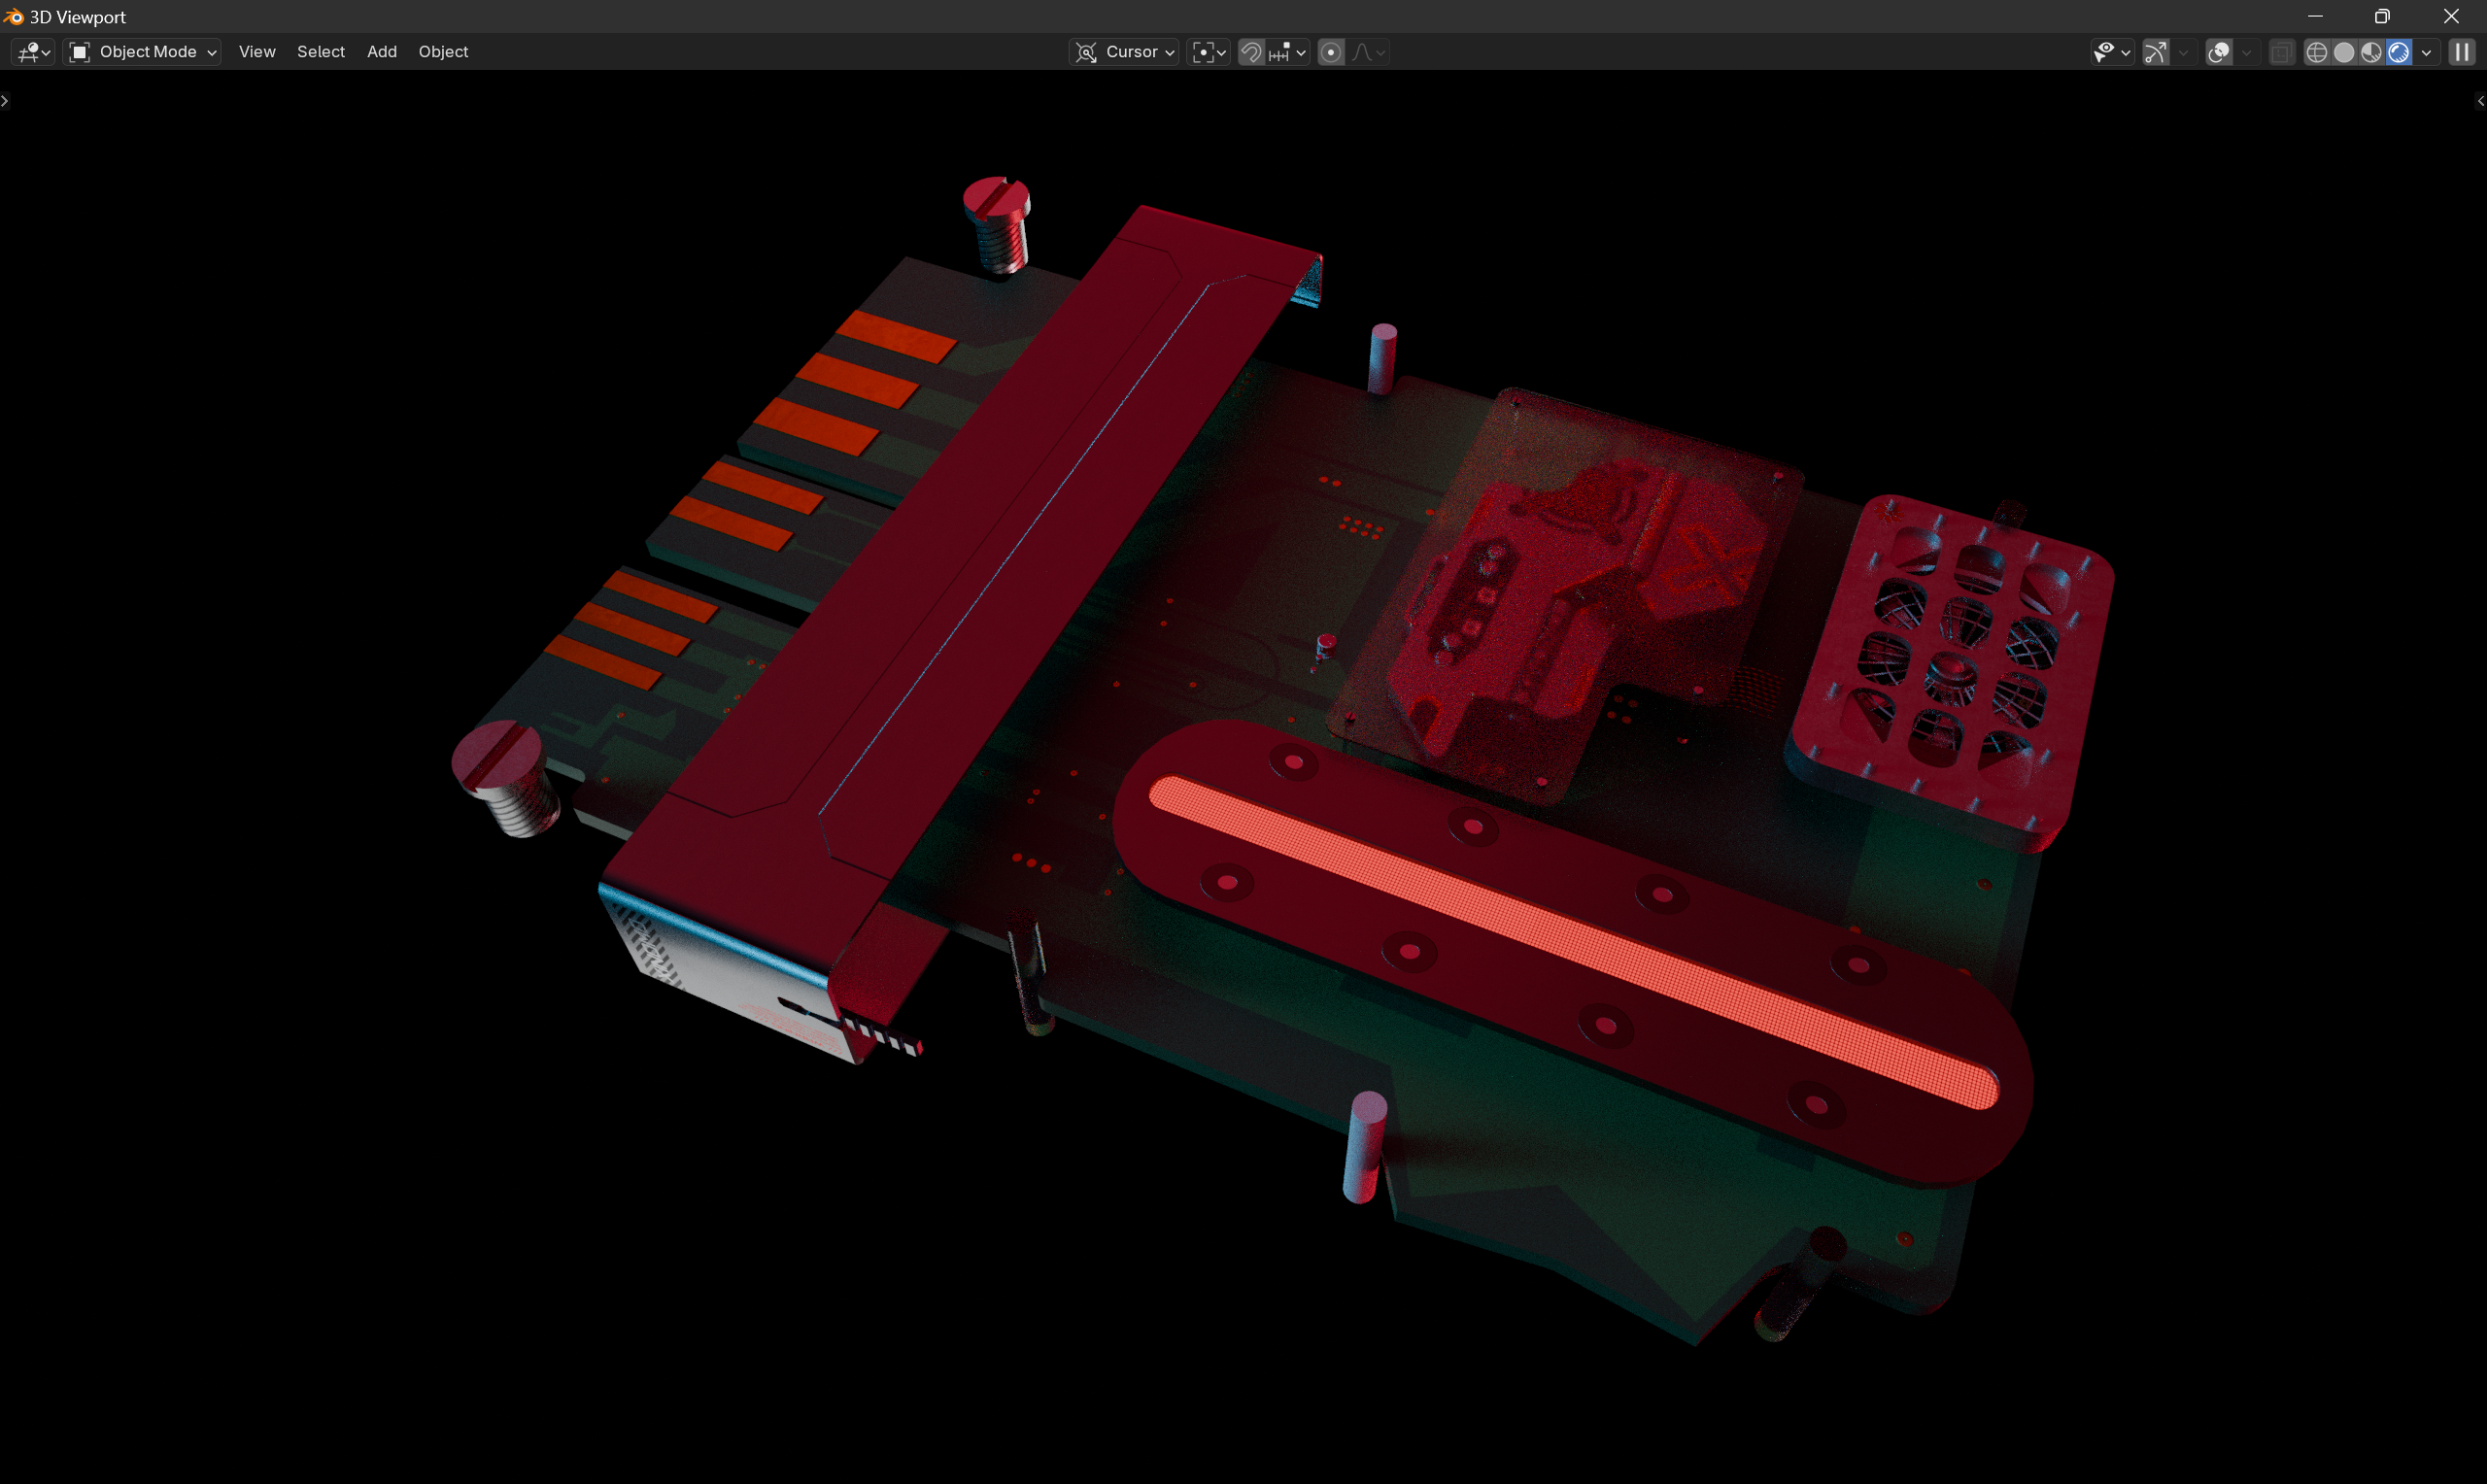
Task: Open the pivot point dropdown
Action: pyautogui.click(x=1208, y=52)
